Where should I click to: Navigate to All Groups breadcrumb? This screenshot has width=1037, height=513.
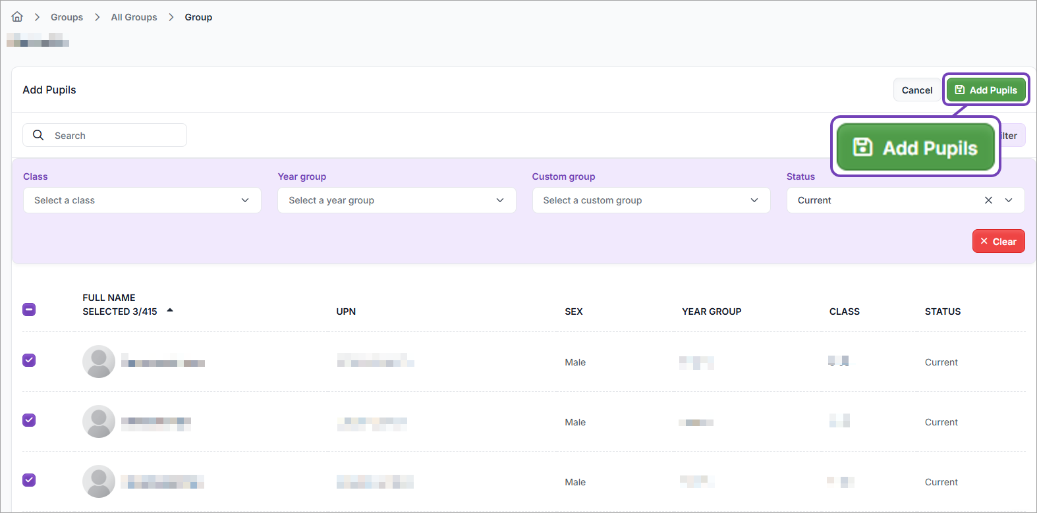134,17
